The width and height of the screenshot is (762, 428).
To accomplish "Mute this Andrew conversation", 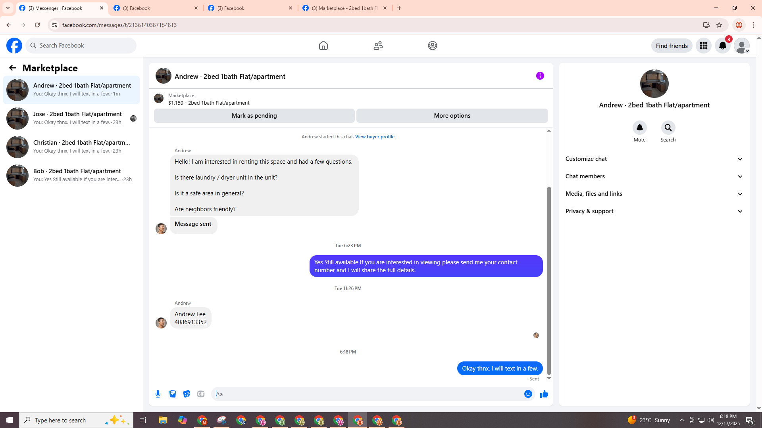I will pos(639,128).
